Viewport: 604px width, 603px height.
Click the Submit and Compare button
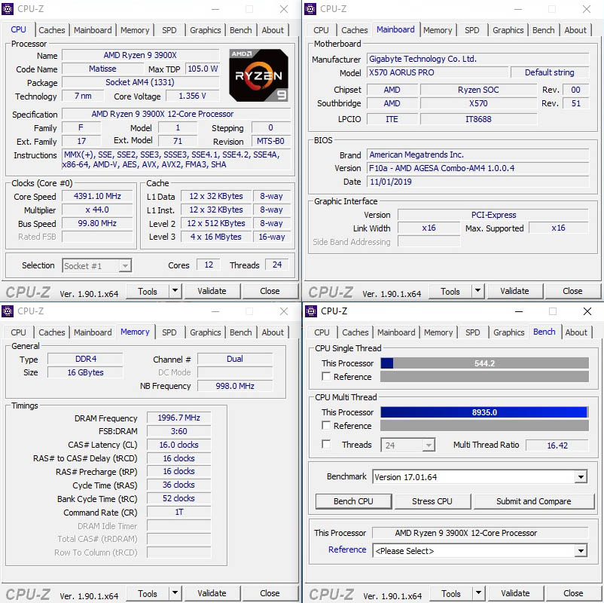tap(534, 501)
